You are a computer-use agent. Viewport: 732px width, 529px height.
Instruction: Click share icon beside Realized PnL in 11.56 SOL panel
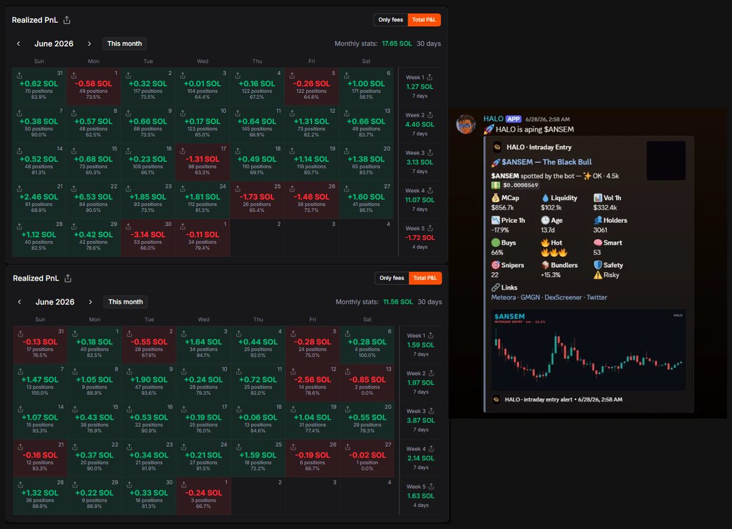click(x=68, y=278)
